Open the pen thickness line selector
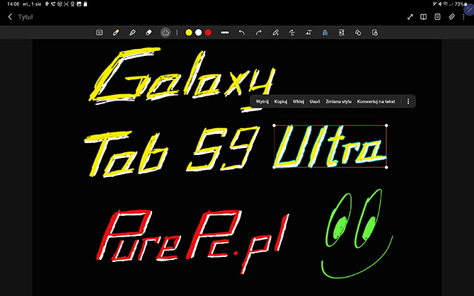The width and height of the screenshot is (474, 296). pyautogui.click(x=225, y=33)
